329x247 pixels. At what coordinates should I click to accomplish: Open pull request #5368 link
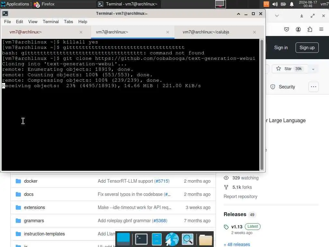pyautogui.click(x=160, y=221)
